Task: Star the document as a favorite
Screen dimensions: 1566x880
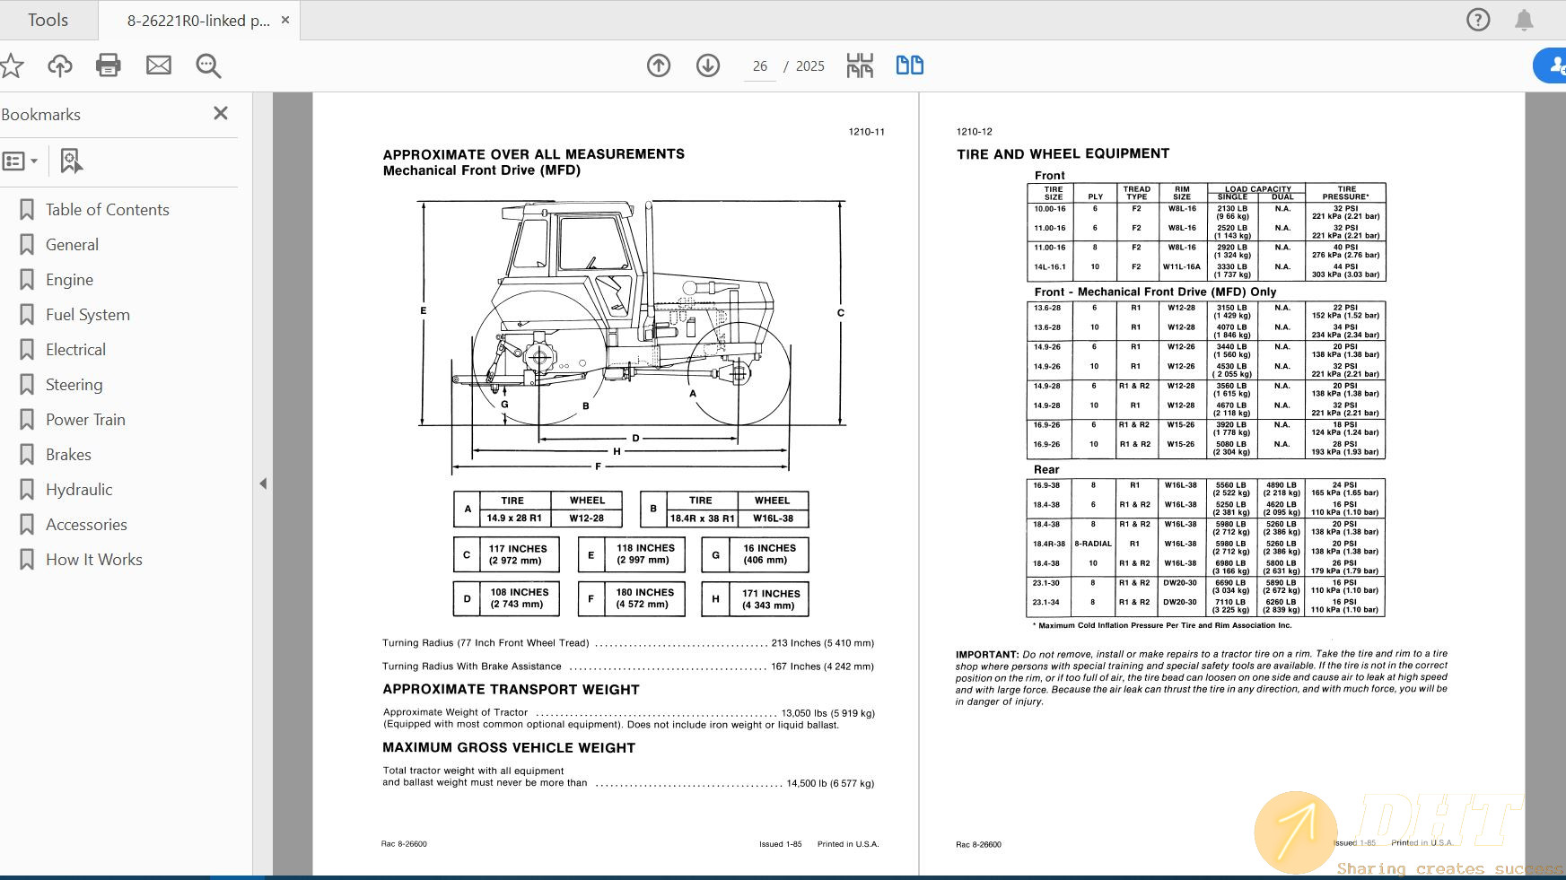Action: click(x=12, y=65)
